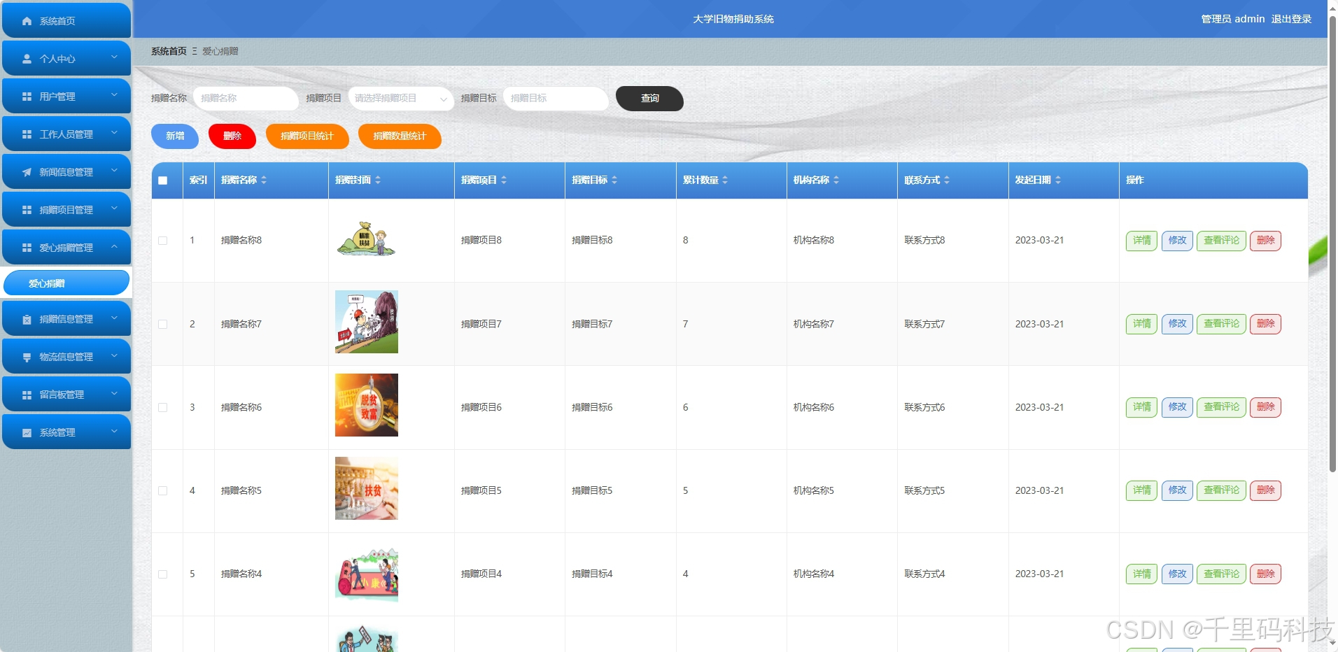The height and width of the screenshot is (652, 1338).
Task: Check the row checkbox for 捐赠名称5
Action: coord(163,490)
